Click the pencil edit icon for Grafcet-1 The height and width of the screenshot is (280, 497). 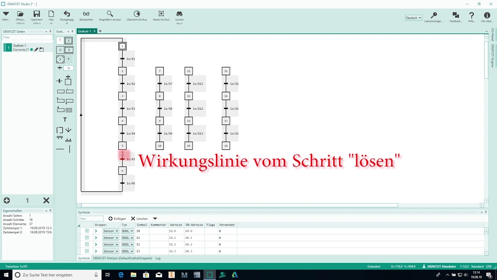(x=36, y=49)
